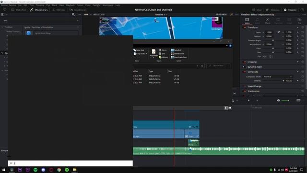Open the File menu
Viewport: 307px width, 173px height.
tap(20, 5)
